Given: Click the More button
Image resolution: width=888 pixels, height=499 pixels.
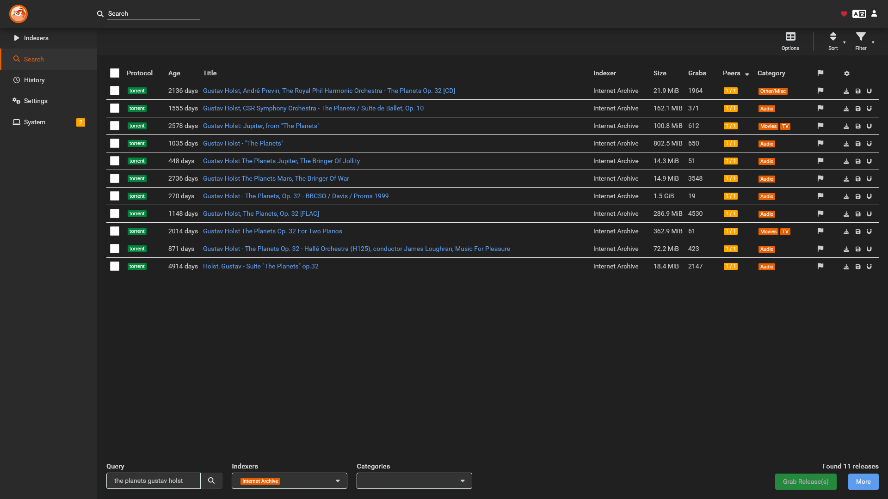Looking at the screenshot, I should 863,481.
